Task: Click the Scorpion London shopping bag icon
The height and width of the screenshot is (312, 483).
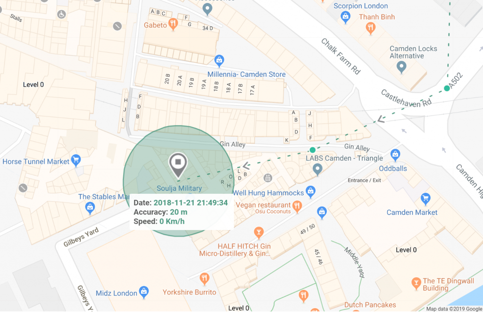Action: click(x=345, y=17)
